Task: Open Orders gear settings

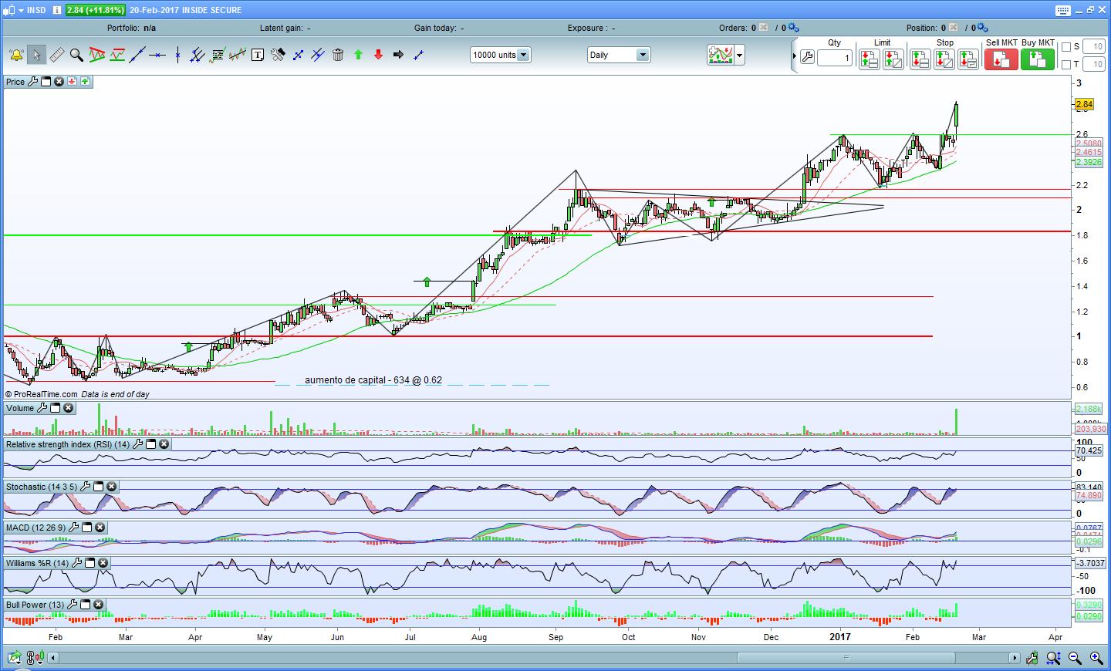Action: pyautogui.click(x=795, y=28)
